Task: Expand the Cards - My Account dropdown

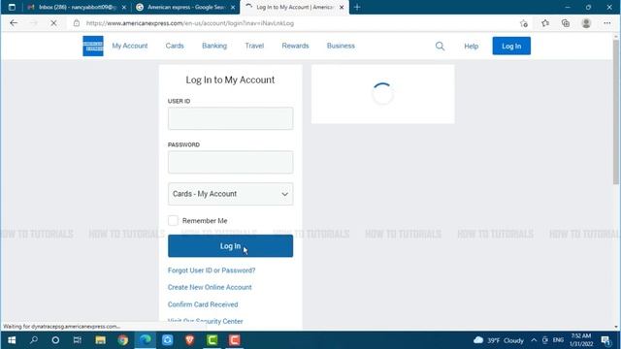Action: pyautogui.click(x=231, y=194)
